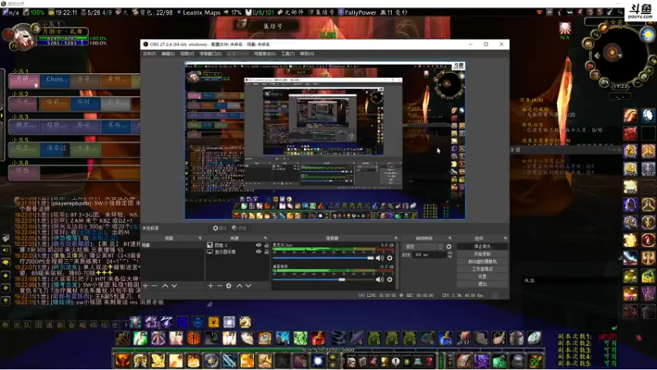
Task: Open the 场景集合(S) menu in OBS
Action: point(264,53)
